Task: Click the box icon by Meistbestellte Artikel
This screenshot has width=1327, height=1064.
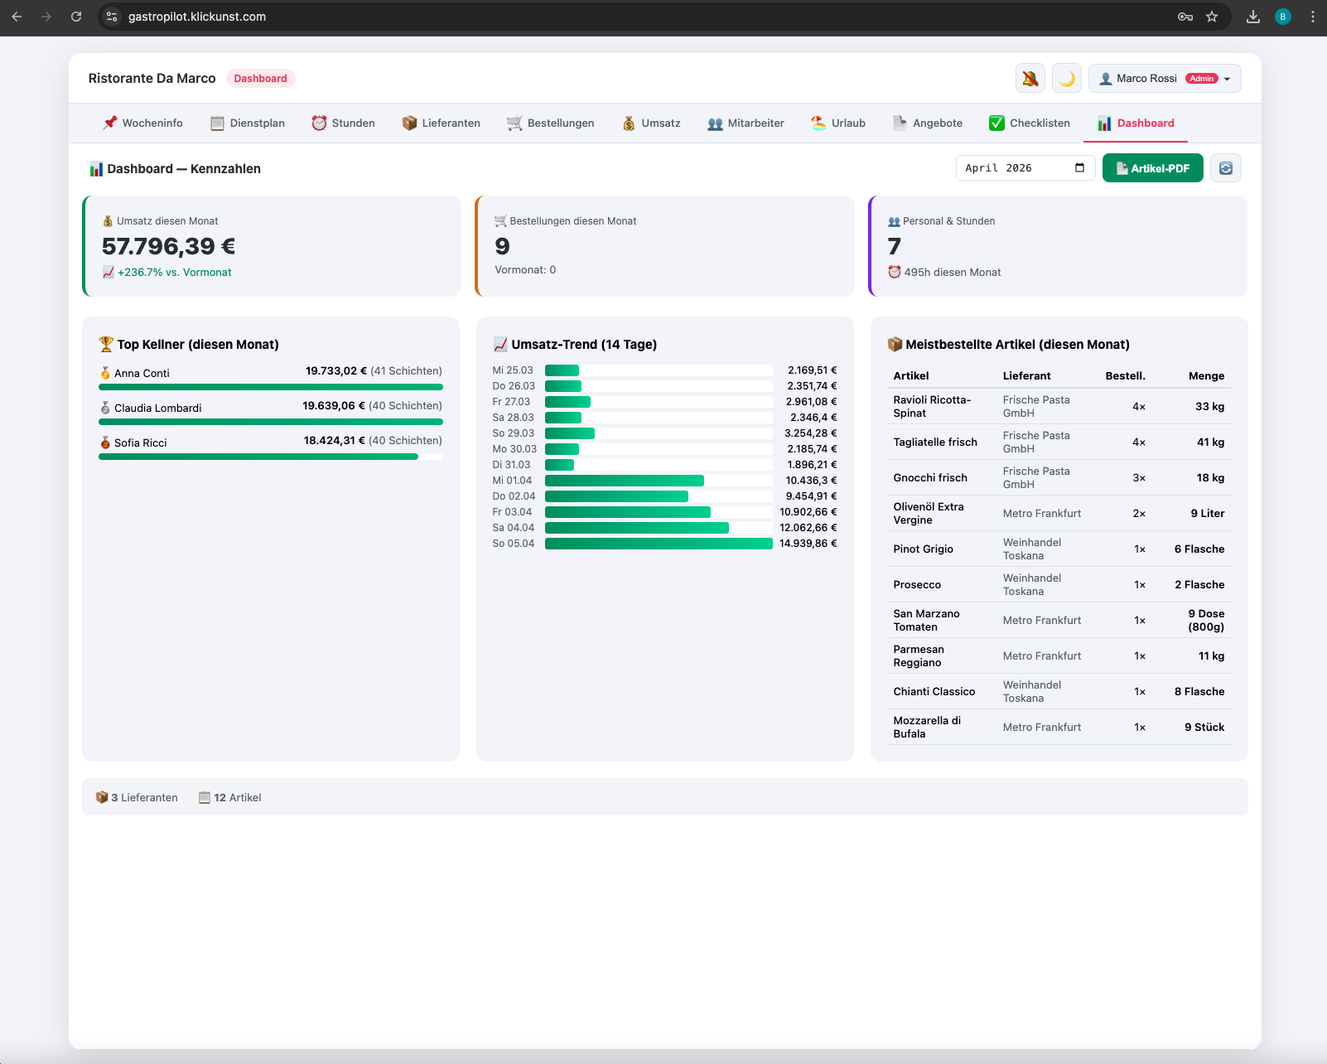Action: coord(895,344)
